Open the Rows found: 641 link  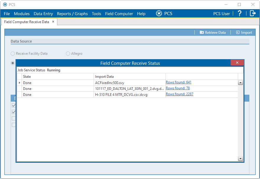pos(178,82)
